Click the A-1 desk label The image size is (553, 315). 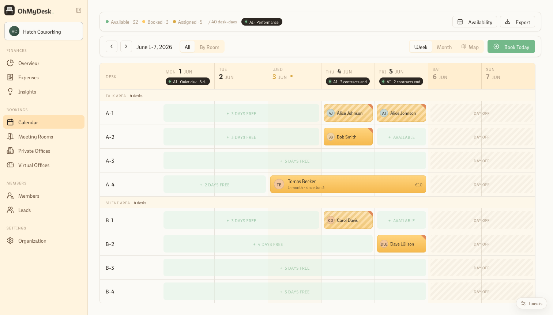point(110,113)
